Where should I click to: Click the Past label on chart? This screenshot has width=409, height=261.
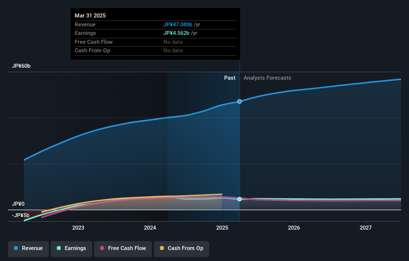click(230, 78)
